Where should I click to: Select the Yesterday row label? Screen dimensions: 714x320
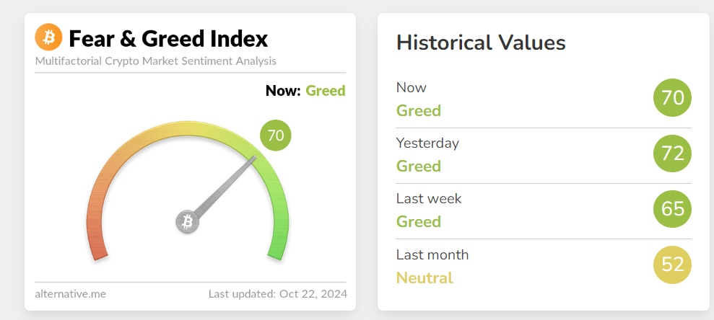tap(427, 143)
